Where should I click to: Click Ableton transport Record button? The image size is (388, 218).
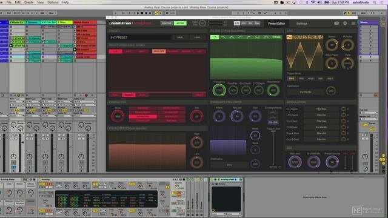(146, 13)
